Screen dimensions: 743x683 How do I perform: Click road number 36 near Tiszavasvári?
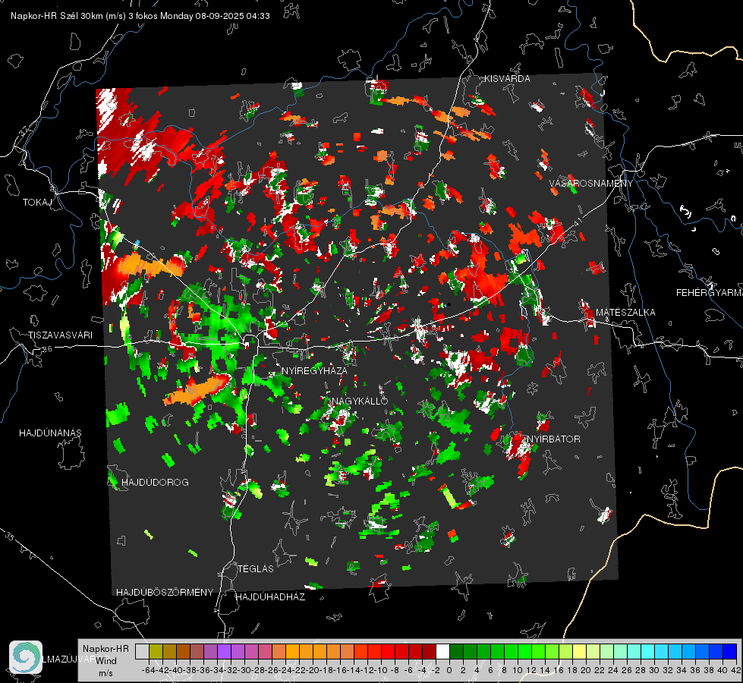click(47, 349)
